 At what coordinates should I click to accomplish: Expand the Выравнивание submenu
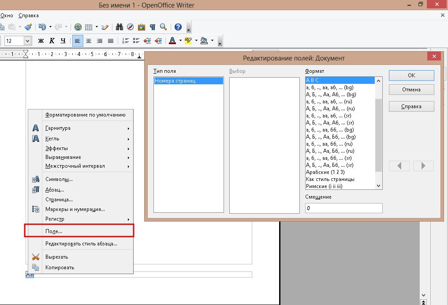pos(85,157)
